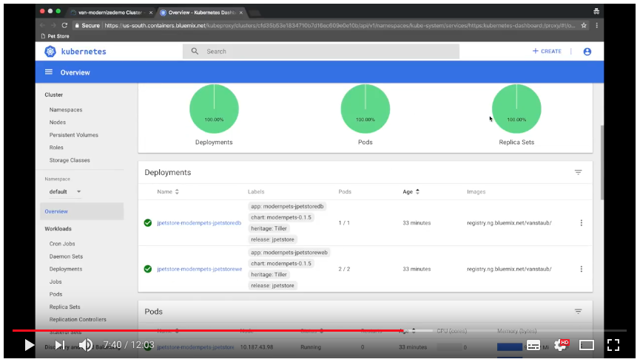
Task: Mute the video volume
Action: click(x=86, y=345)
